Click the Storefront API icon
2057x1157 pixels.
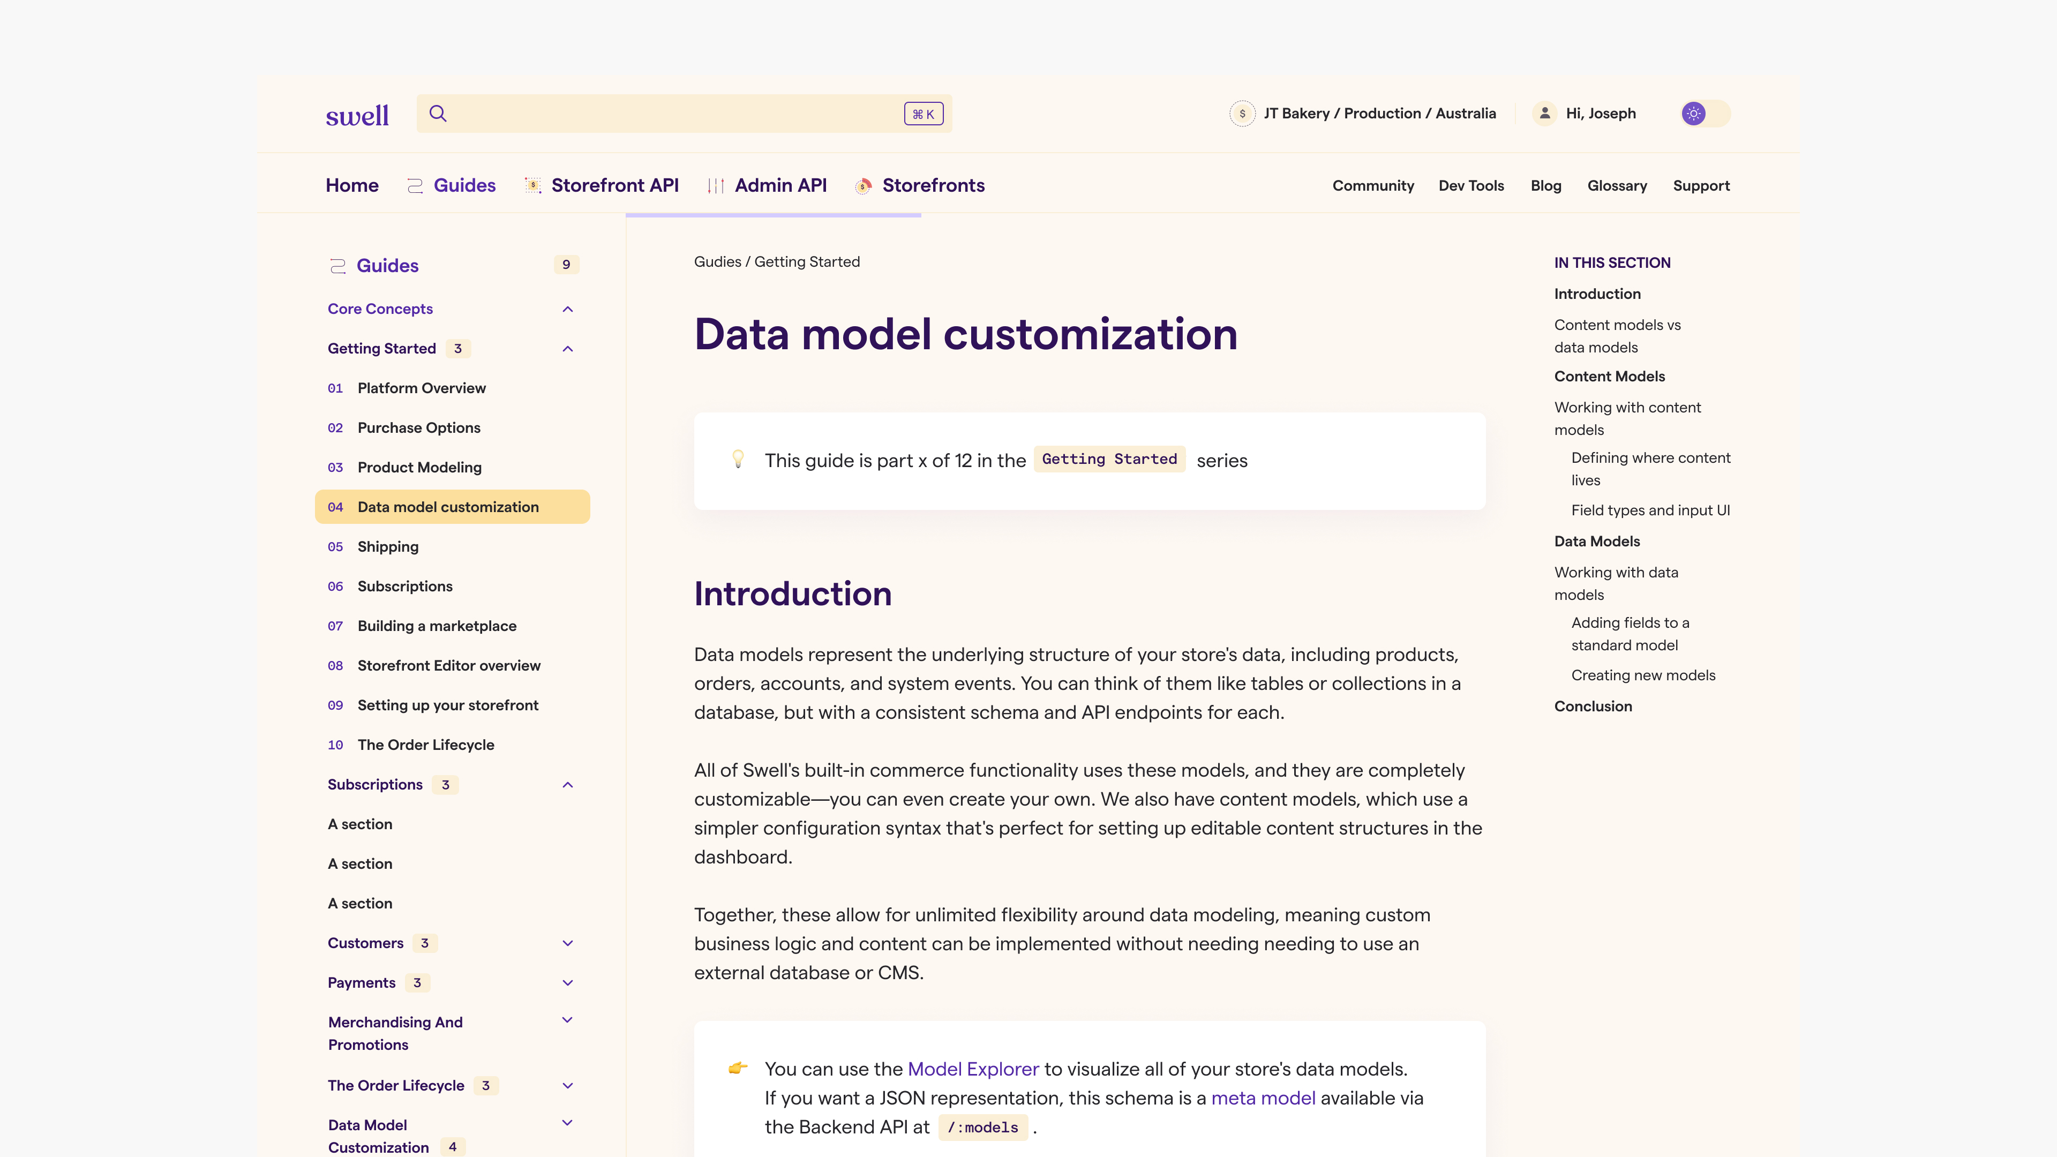[532, 186]
